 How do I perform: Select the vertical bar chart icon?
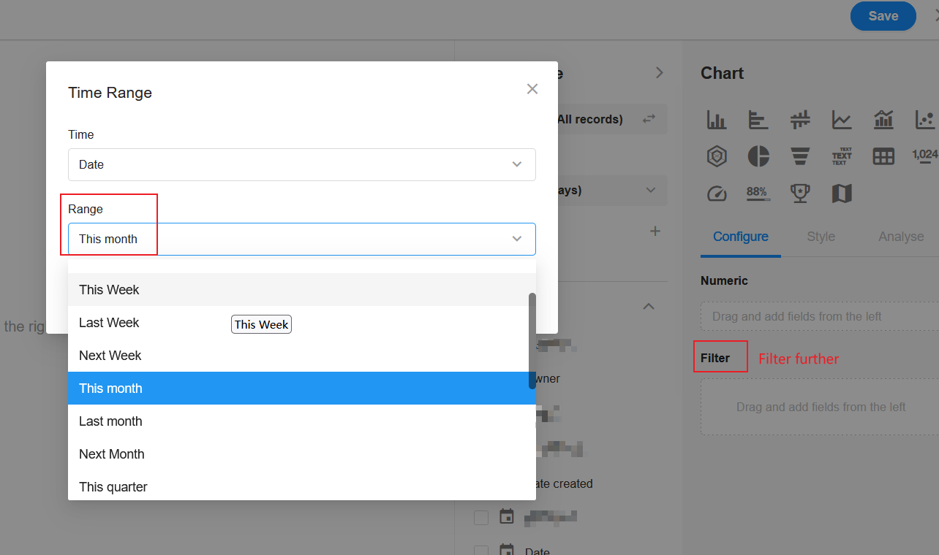pos(717,120)
